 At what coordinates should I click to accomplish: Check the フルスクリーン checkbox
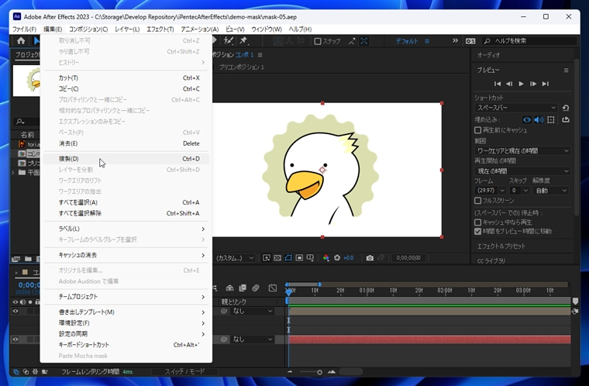478,200
